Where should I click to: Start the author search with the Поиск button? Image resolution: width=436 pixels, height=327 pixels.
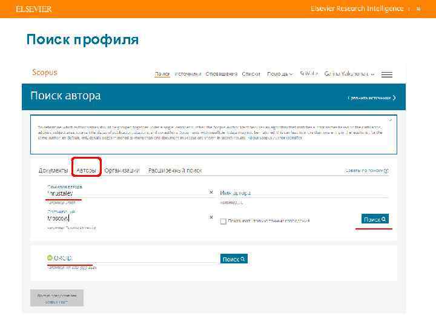click(375, 219)
